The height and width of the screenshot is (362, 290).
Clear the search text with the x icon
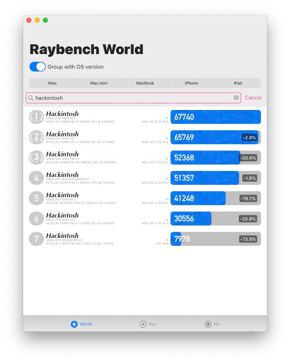pos(236,98)
